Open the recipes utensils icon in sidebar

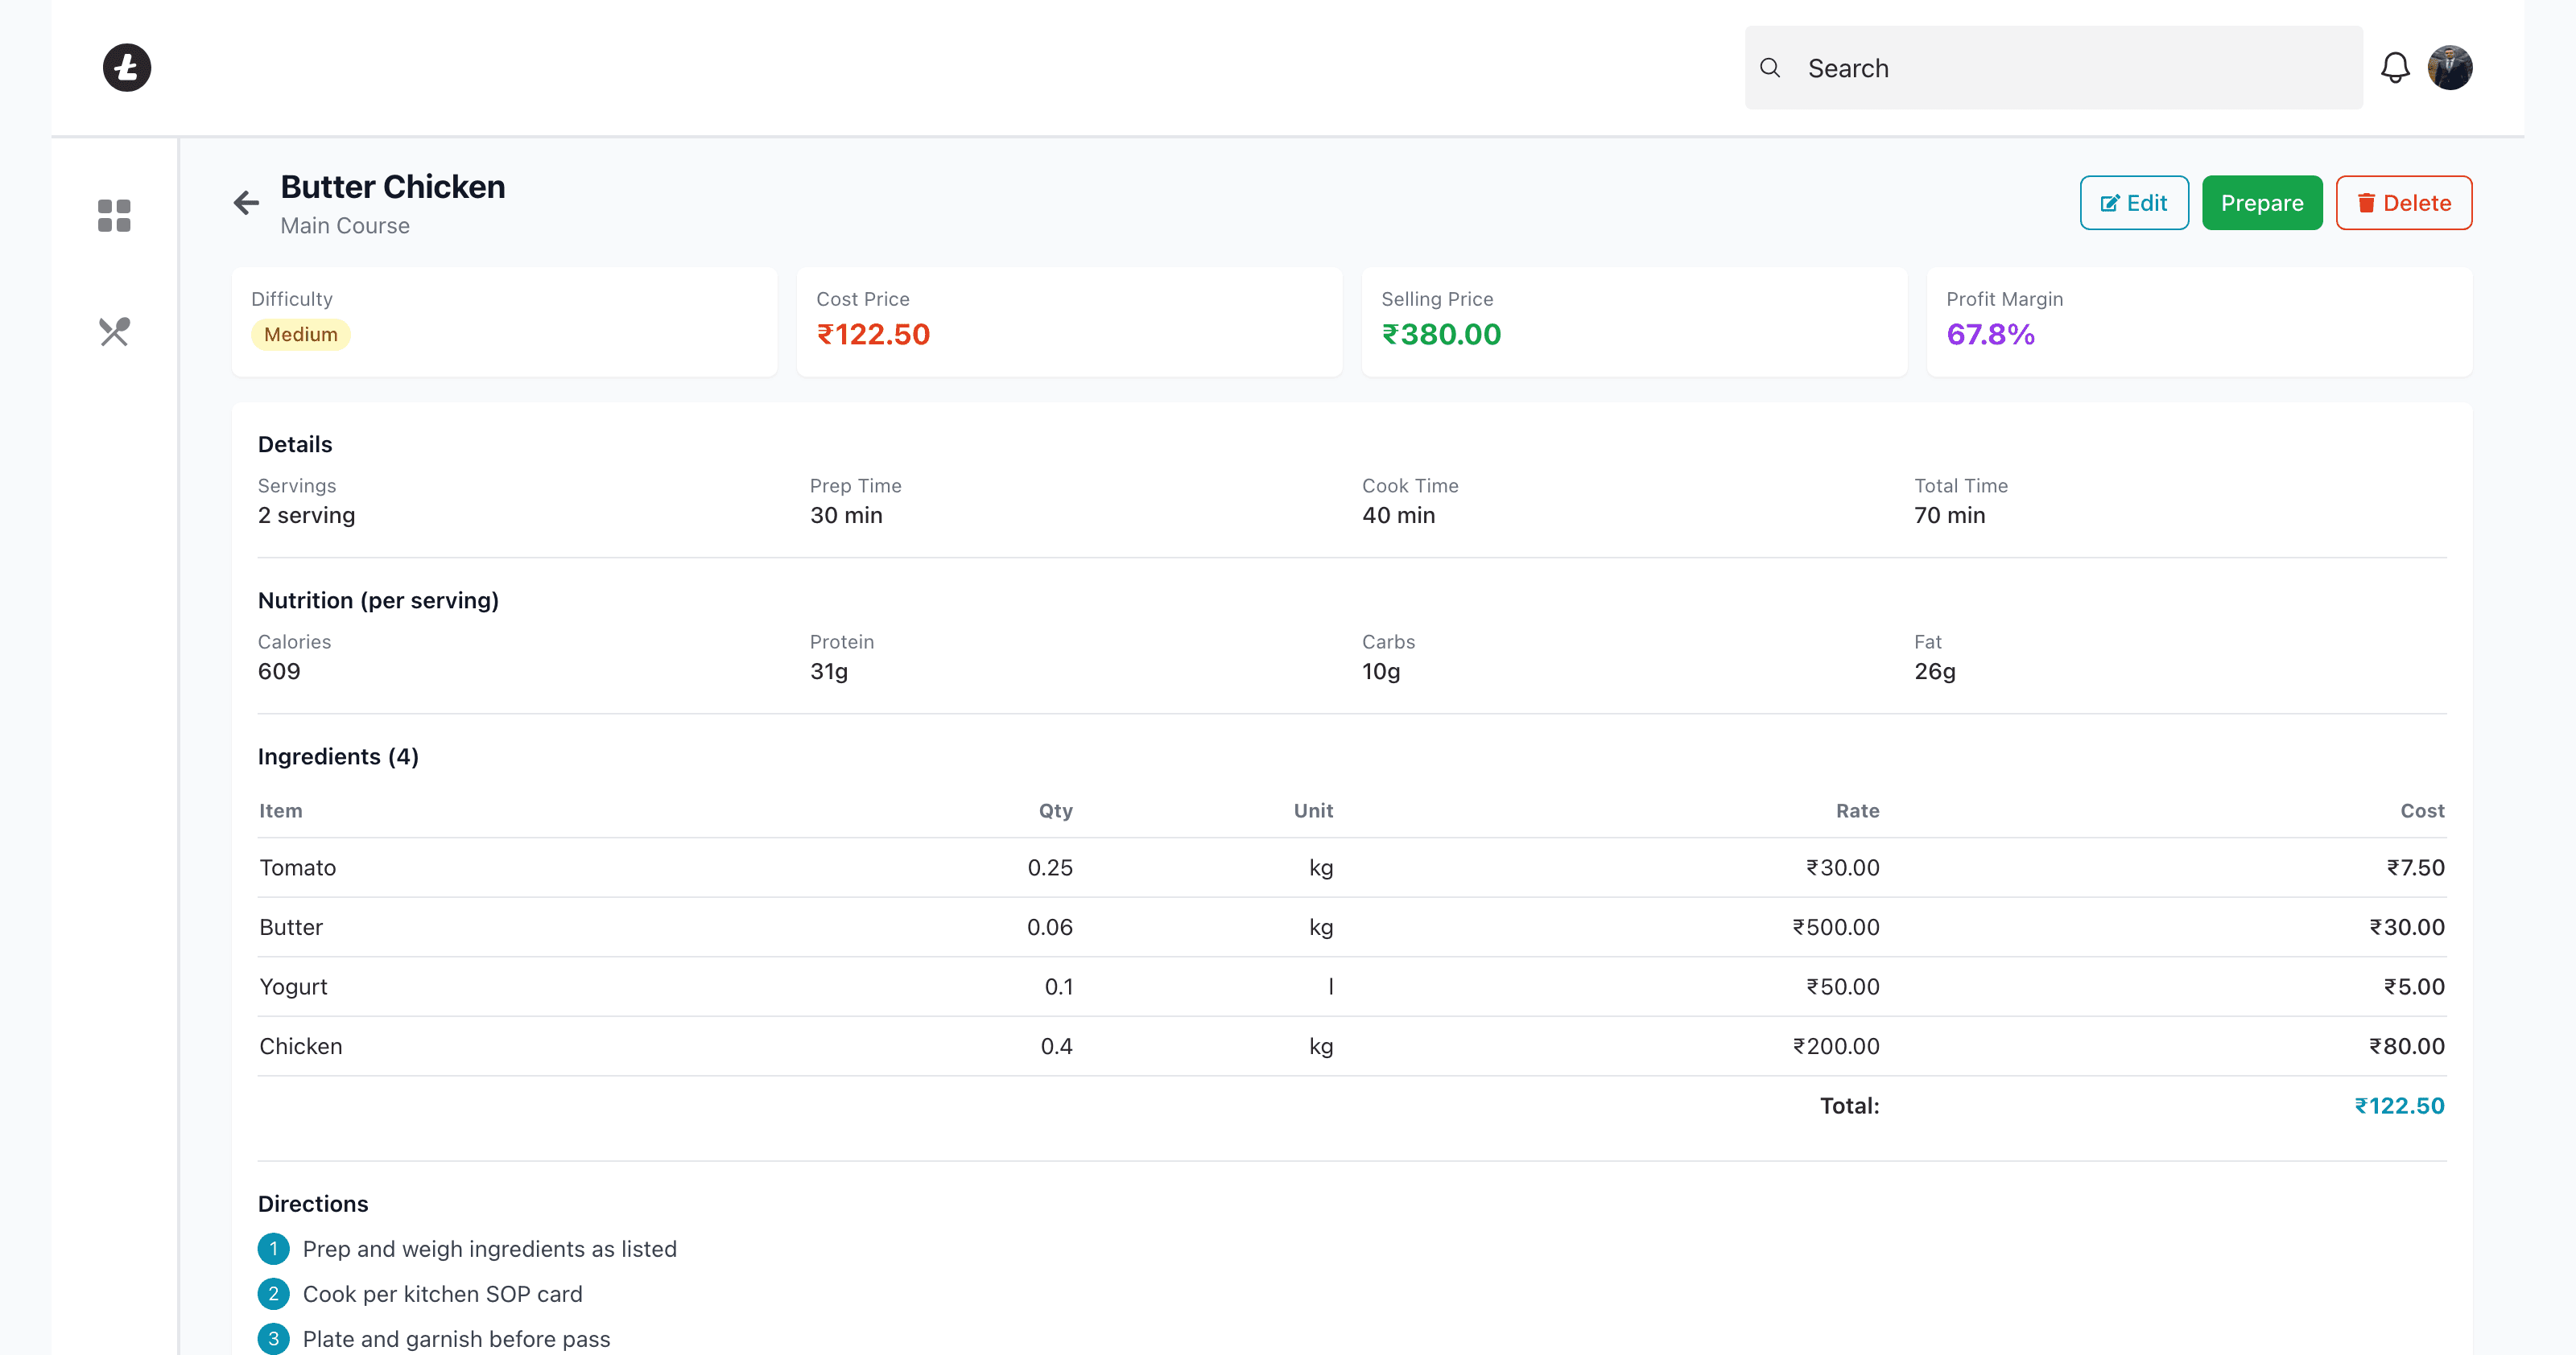114,331
